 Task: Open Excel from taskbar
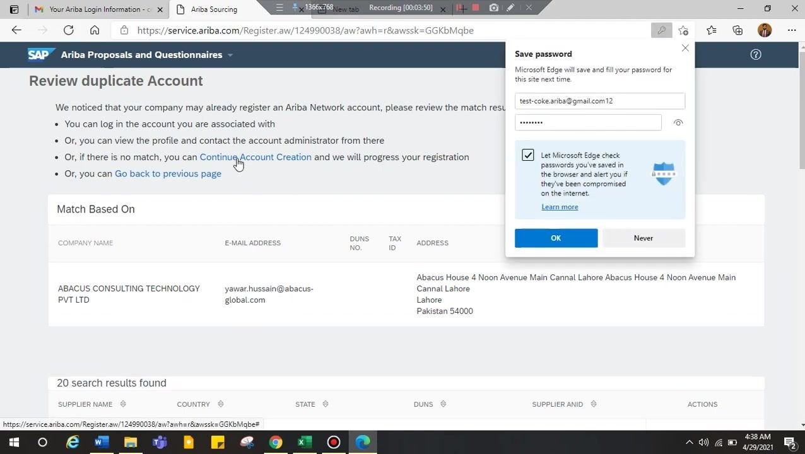coord(305,442)
